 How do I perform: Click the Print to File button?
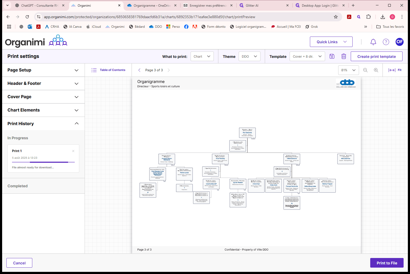(x=387, y=263)
